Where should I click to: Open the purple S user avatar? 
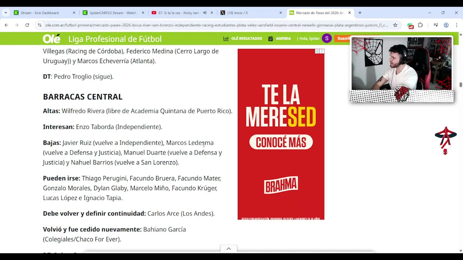327,38
